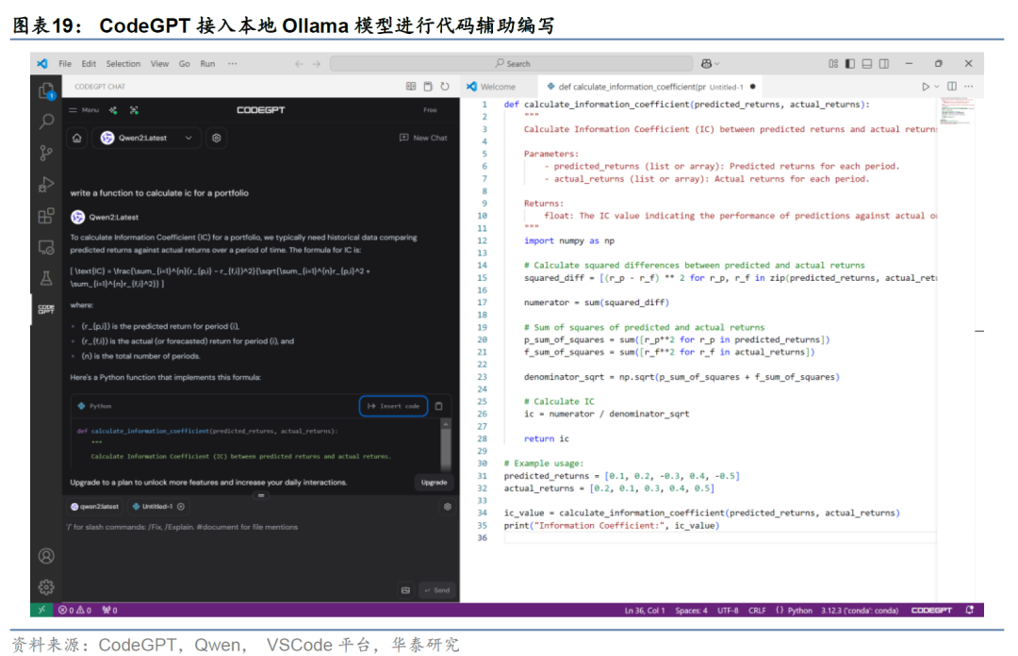Open the Selection menu
1018x656 pixels.
click(x=123, y=64)
